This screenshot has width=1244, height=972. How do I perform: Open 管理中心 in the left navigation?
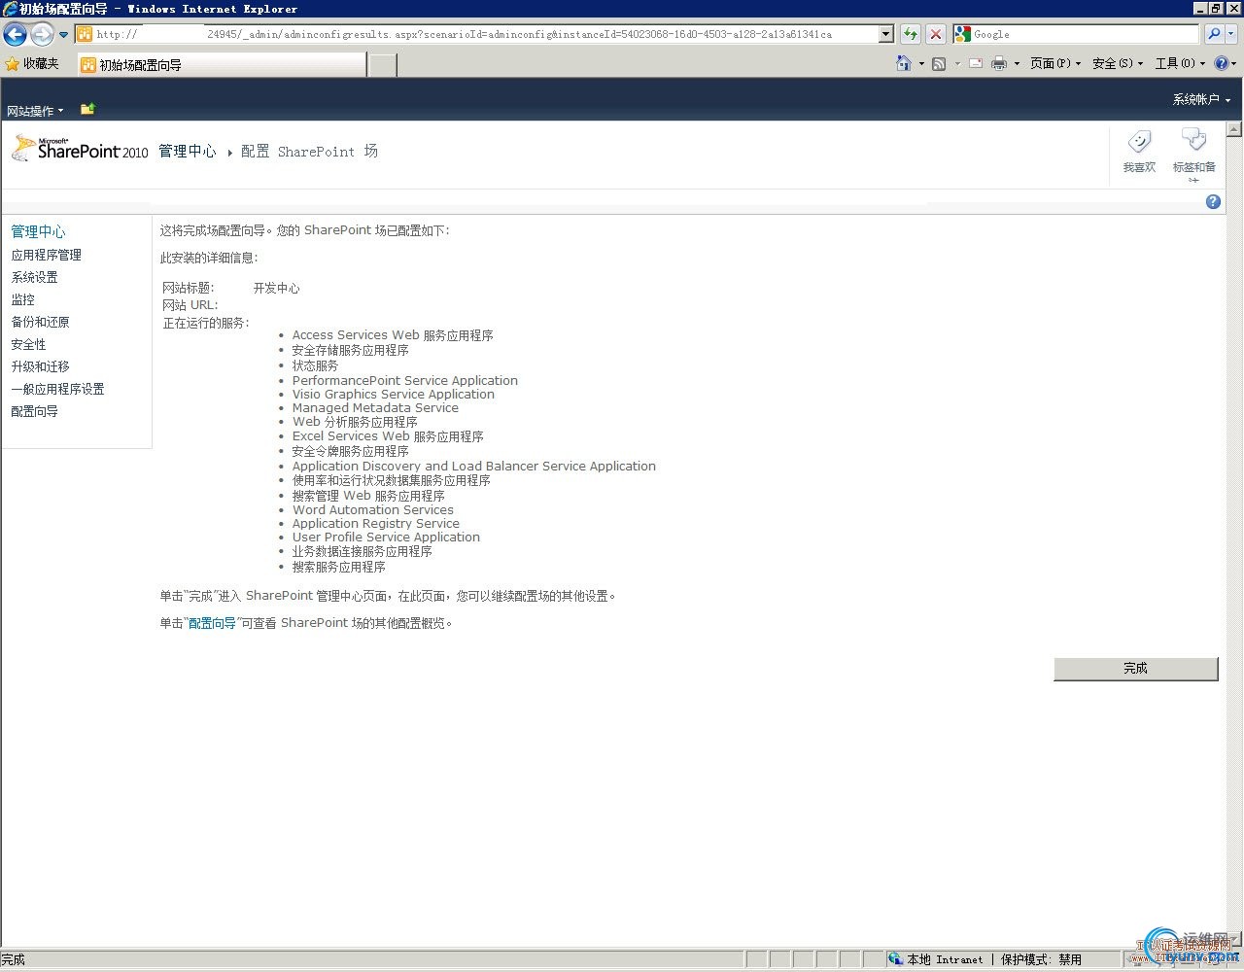coord(38,231)
